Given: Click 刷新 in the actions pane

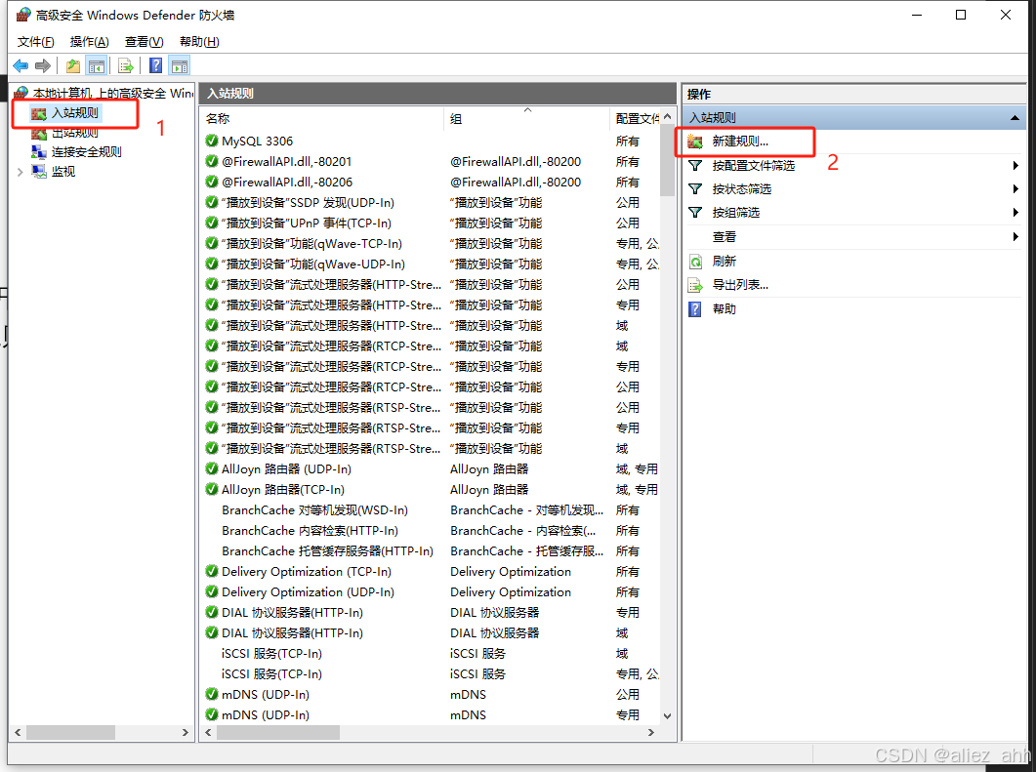Looking at the screenshot, I should click(x=725, y=262).
